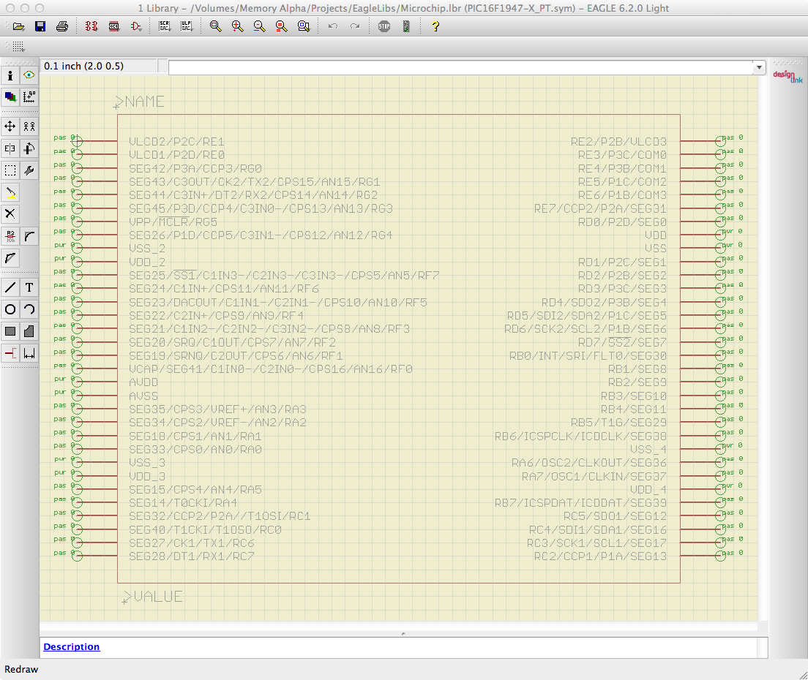Run a user language program via ULP icon
808x680 pixels.
coord(187,26)
